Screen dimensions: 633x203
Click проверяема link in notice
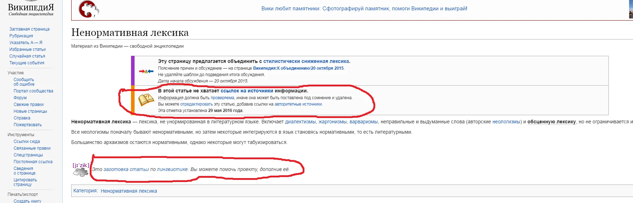(222, 98)
